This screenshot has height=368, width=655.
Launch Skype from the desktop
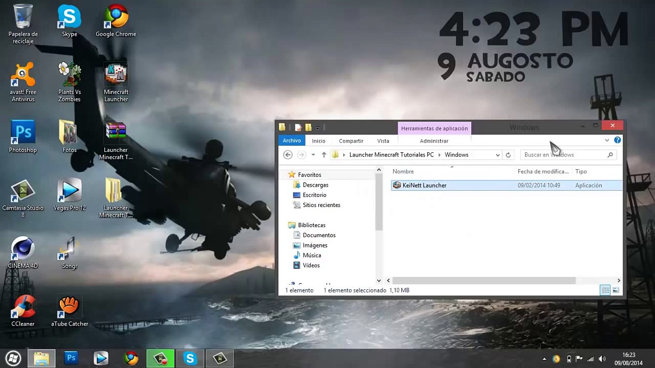[x=70, y=21]
